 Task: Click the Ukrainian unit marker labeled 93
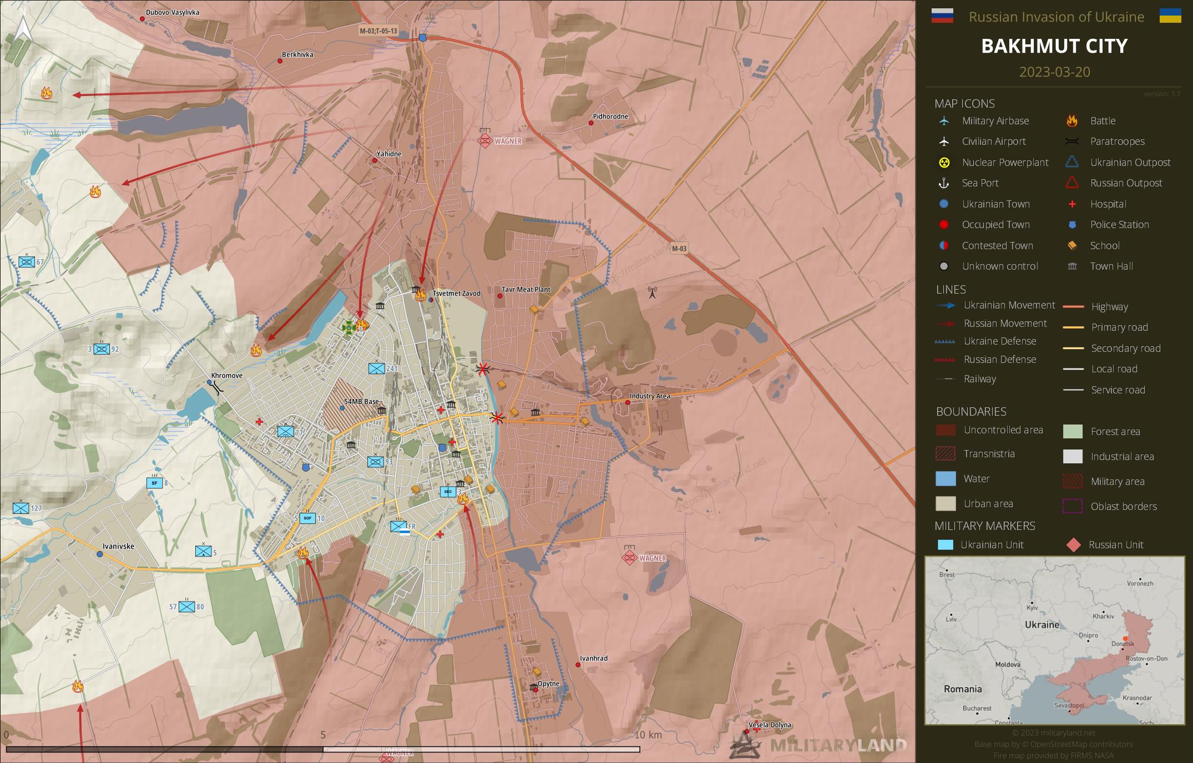375,462
